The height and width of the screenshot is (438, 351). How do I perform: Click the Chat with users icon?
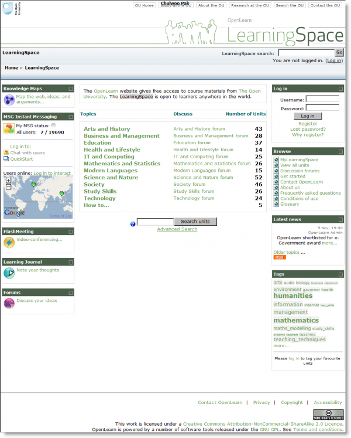6,153
